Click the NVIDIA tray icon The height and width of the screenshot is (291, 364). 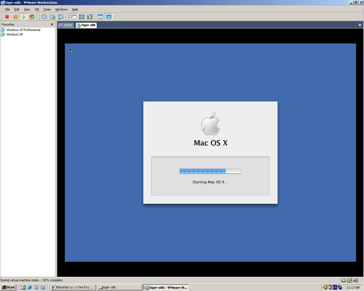click(x=324, y=287)
